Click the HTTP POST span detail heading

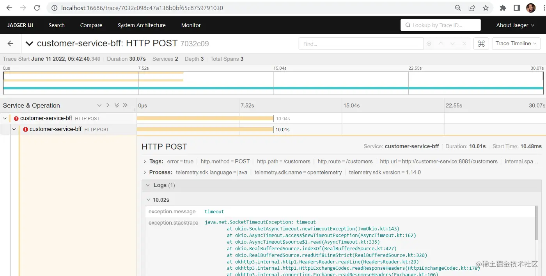(165, 147)
